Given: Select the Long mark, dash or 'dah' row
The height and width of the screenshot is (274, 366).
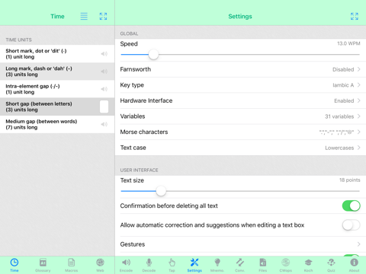Looking at the screenshot, I should point(57,72).
